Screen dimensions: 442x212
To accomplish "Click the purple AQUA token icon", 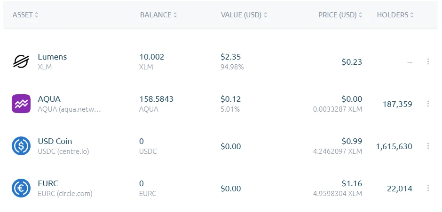I will coord(21,104).
